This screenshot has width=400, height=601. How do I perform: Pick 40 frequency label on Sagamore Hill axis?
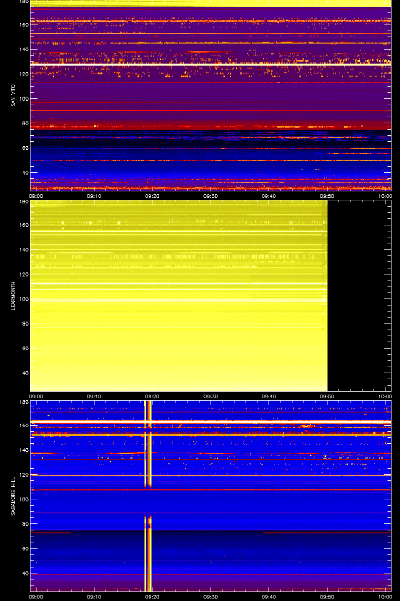tap(25, 573)
